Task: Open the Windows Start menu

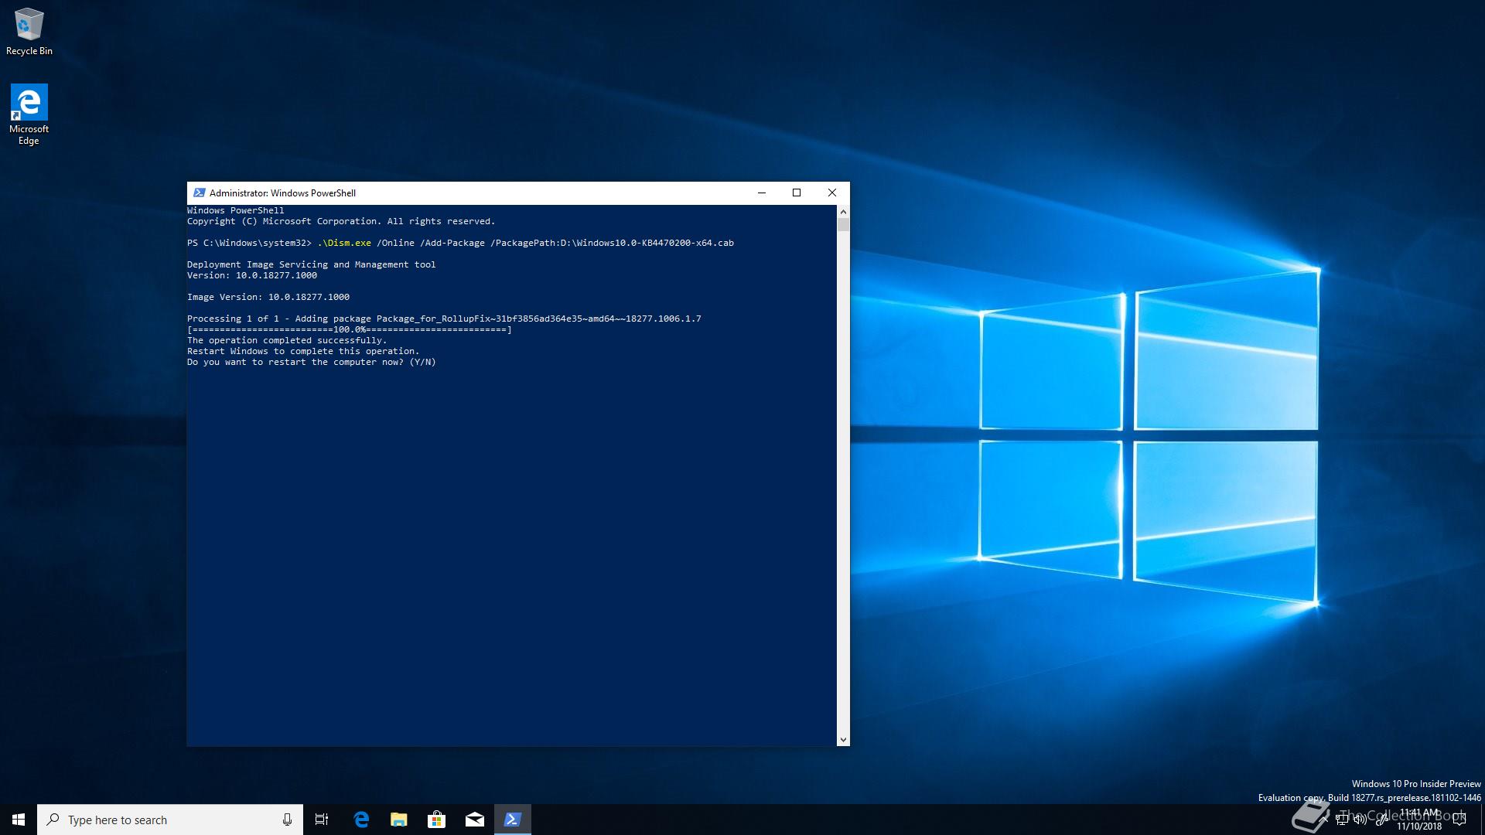Action: click(19, 820)
